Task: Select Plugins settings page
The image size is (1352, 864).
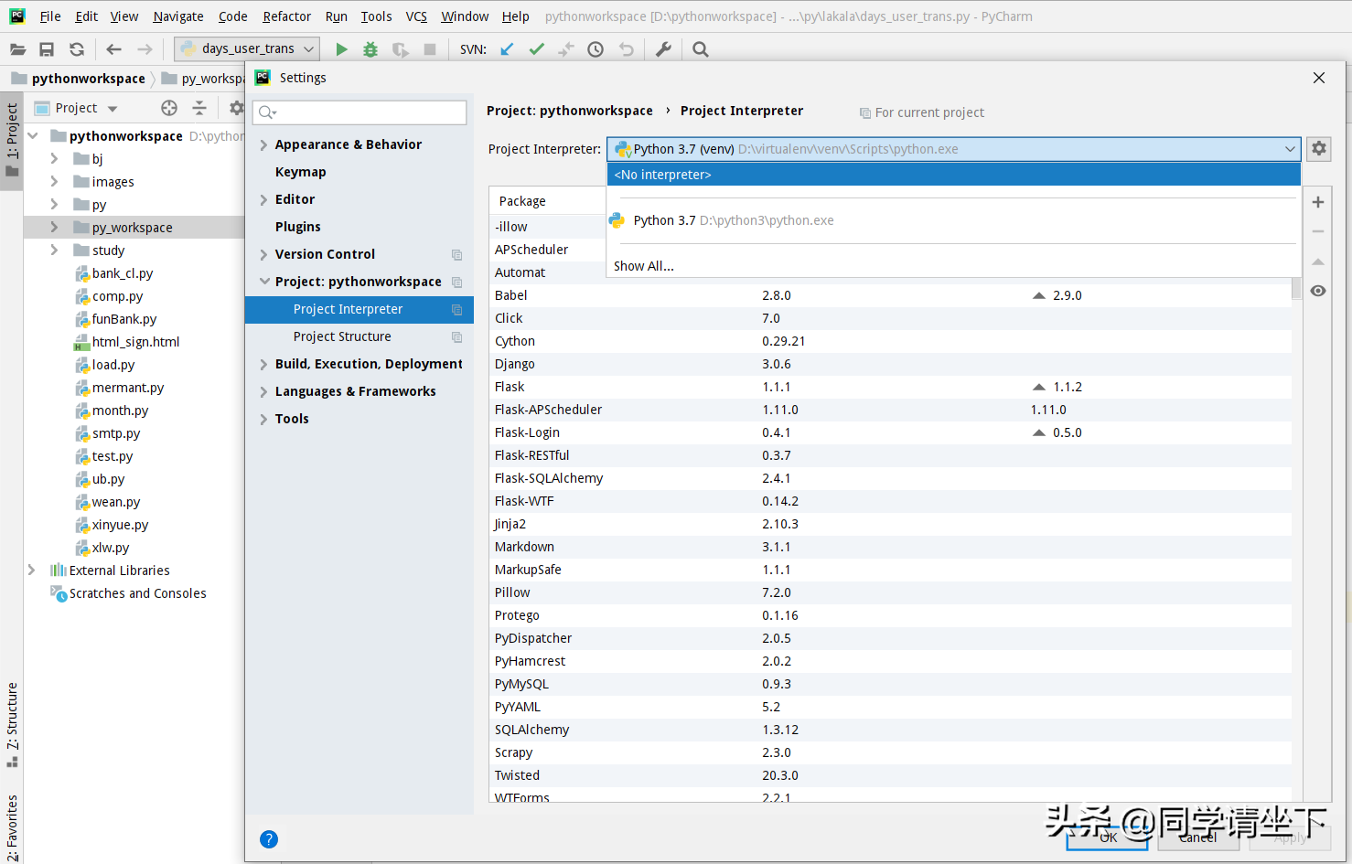Action: click(298, 227)
